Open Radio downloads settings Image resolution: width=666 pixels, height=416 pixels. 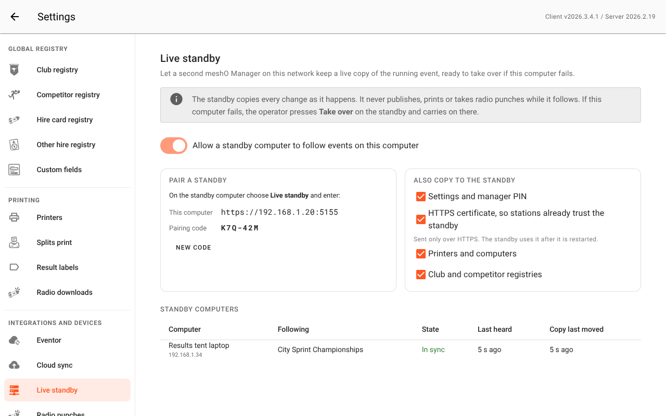point(68,292)
